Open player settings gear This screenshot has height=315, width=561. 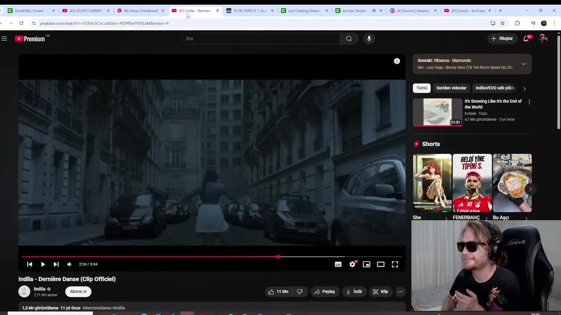pyautogui.click(x=352, y=264)
